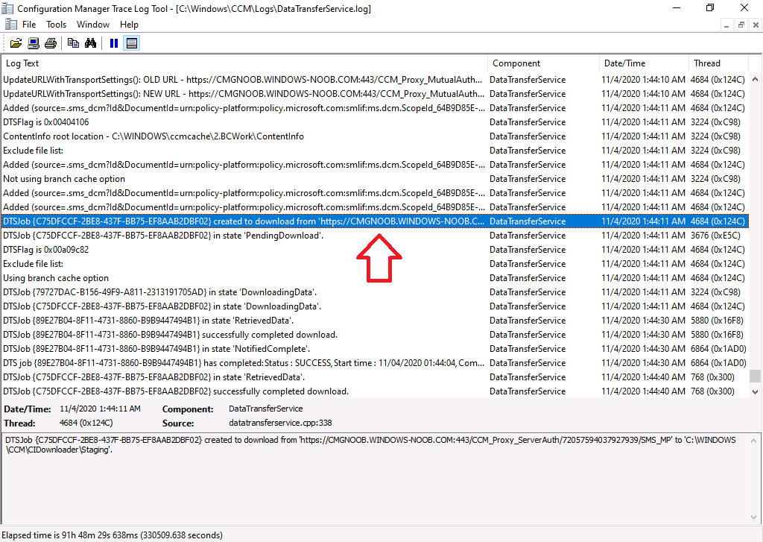The width and height of the screenshot is (763, 542).
Task: Select the 'has completed: Status : SUCCESS' row
Action: coord(375,363)
